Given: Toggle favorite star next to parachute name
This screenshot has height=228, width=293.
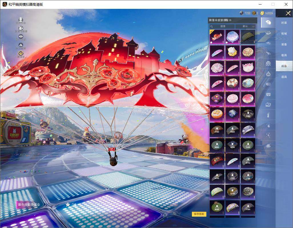Looking at the screenshot, I should (68, 205).
